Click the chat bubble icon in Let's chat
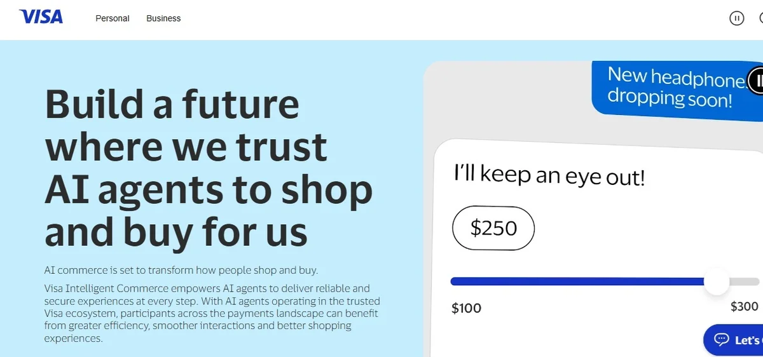 (721, 339)
